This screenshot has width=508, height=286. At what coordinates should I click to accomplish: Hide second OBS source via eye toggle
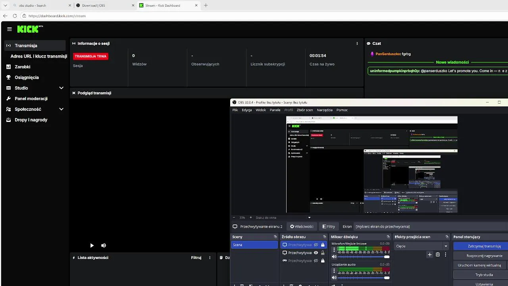pyautogui.click(x=316, y=253)
